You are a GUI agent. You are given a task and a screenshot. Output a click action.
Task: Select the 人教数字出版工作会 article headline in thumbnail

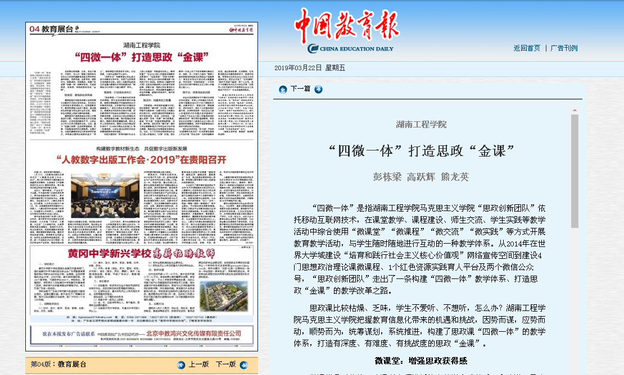pos(142,159)
